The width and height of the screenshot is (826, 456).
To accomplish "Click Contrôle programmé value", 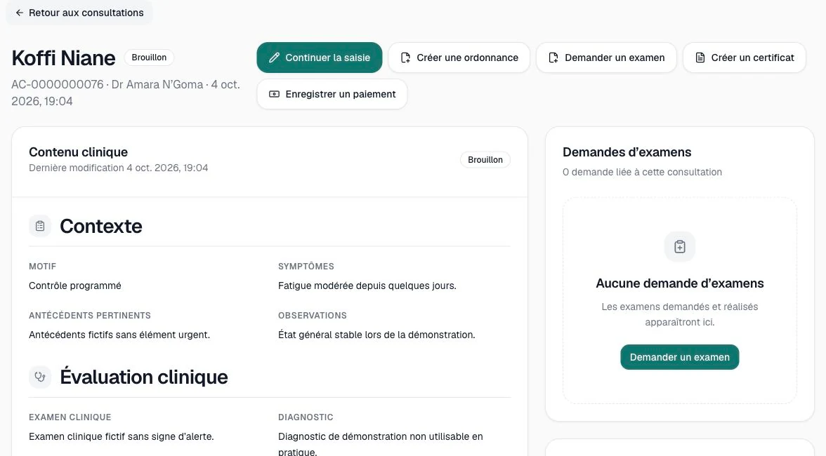I will click(74, 286).
